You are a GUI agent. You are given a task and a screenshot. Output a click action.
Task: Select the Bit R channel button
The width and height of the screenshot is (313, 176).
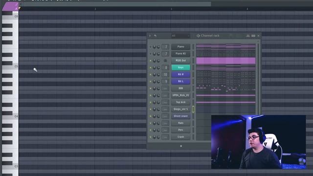(180, 74)
